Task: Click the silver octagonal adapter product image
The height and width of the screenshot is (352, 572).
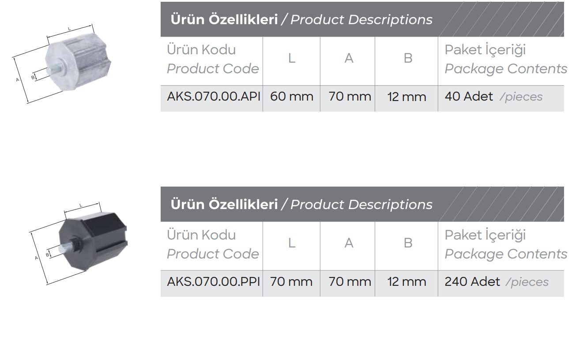Action: (x=79, y=63)
